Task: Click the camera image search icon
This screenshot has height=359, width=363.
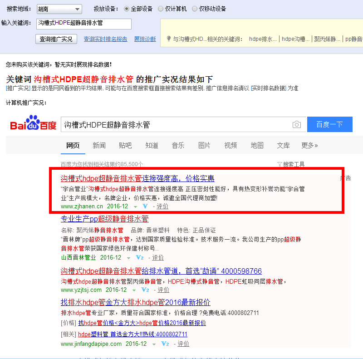Action: tap(297, 125)
